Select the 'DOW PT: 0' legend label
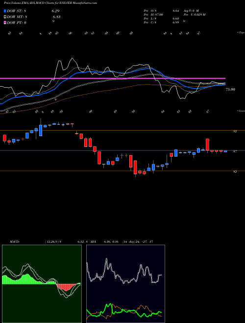The height and width of the screenshot is (323, 245). pyautogui.click(x=17, y=23)
